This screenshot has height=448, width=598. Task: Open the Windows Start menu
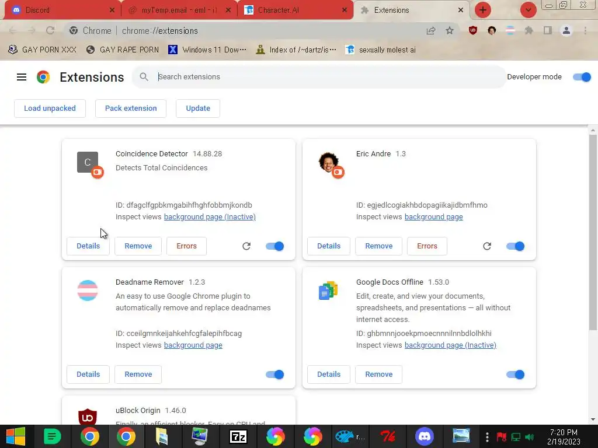pos(16,436)
